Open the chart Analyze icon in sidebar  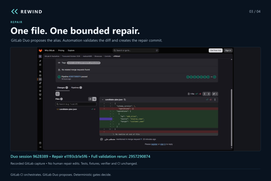coord(40,98)
